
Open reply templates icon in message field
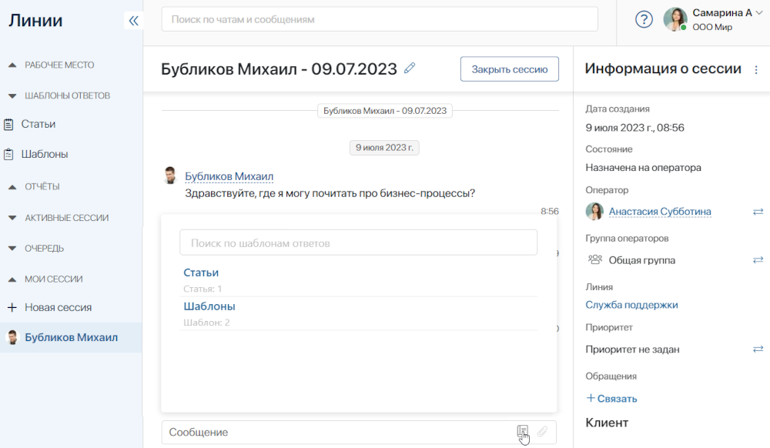523,432
